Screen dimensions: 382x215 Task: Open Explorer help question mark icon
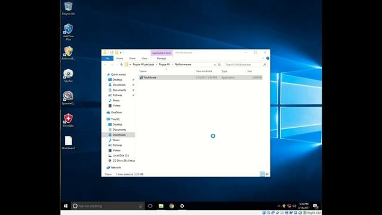point(268,59)
